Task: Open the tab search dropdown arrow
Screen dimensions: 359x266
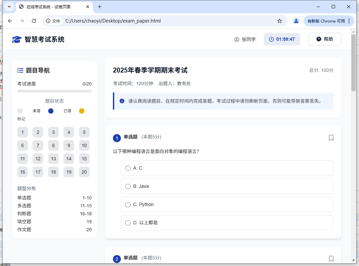Action: click(9, 7)
